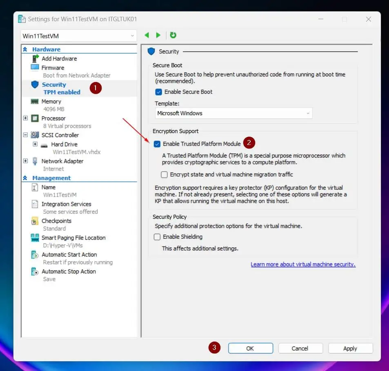
Task: Select Firmware settings
Action: (53, 68)
